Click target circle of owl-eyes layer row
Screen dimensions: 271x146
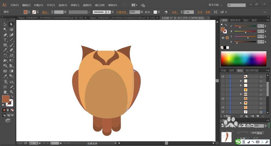261,94
